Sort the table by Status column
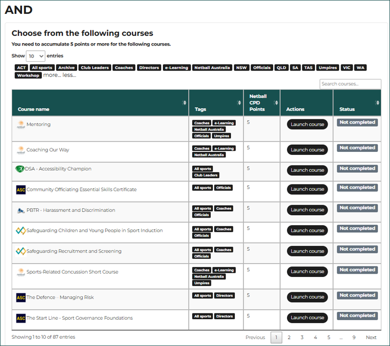 point(378,103)
